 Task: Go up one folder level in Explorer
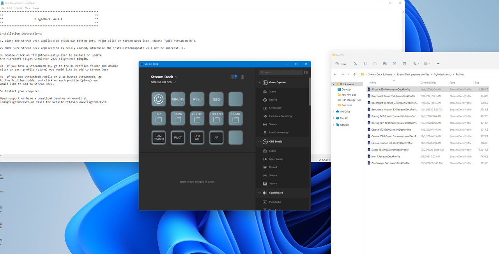(x=354, y=74)
